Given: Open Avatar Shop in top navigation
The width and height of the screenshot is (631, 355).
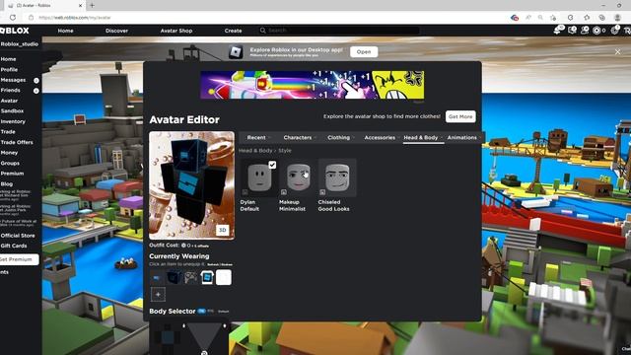Looking at the screenshot, I should tap(176, 31).
